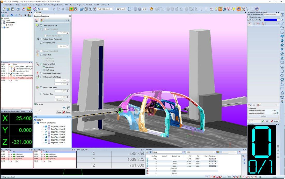The height and width of the screenshot is (179, 285).
Task: Click the undo arrow in Probing Assistance
Action: point(64,108)
